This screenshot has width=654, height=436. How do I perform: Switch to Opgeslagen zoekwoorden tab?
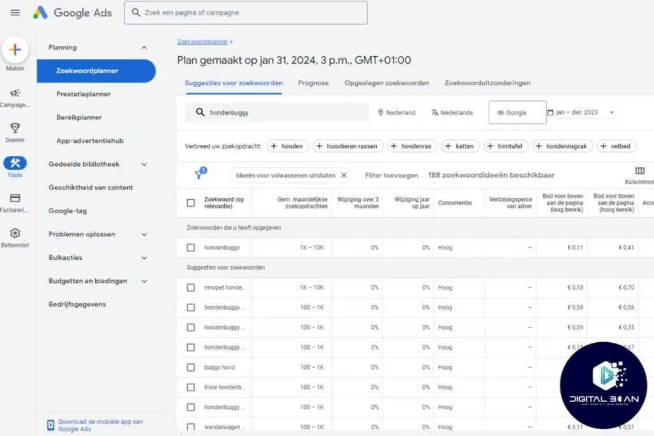coord(386,83)
